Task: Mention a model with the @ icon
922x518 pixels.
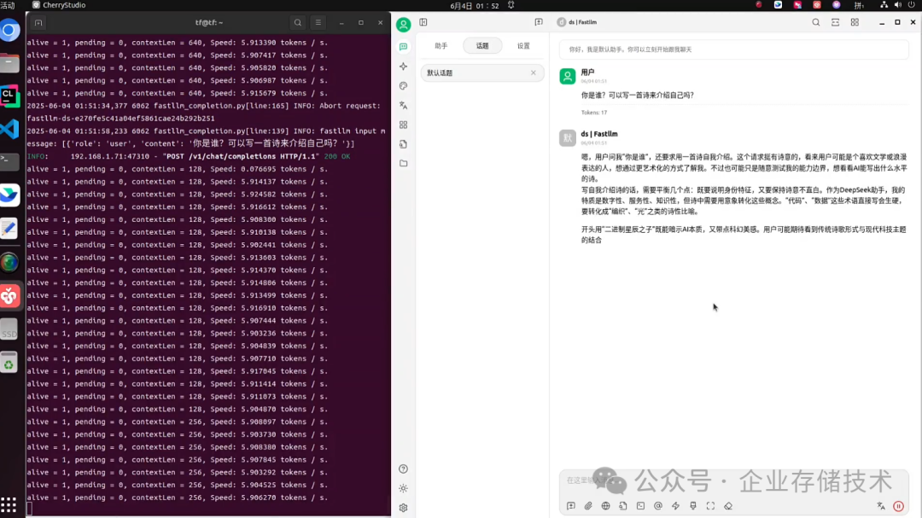Action: tap(658, 506)
